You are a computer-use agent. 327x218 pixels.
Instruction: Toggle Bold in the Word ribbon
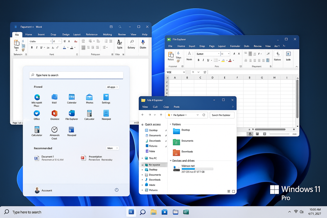coord(32,48)
